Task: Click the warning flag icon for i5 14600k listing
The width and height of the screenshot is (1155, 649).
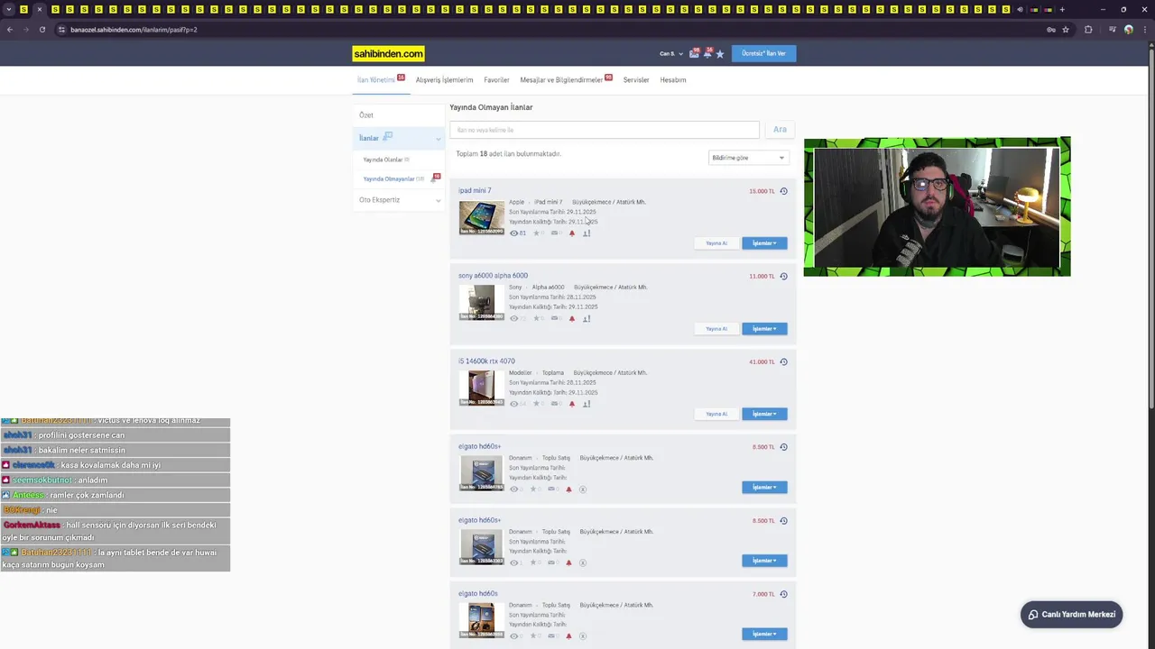Action: click(x=587, y=404)
